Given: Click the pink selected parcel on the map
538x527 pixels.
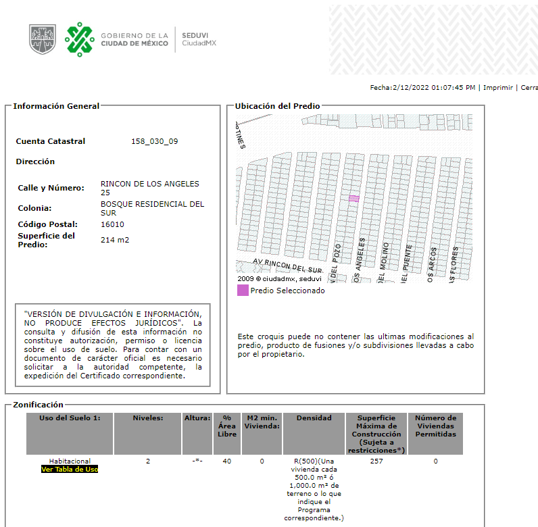Looking at the screenshot, I should coord(353,199).
